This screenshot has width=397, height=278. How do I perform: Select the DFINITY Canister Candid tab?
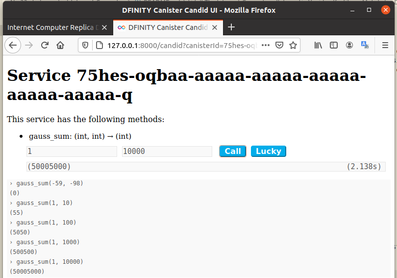(168, 27)
